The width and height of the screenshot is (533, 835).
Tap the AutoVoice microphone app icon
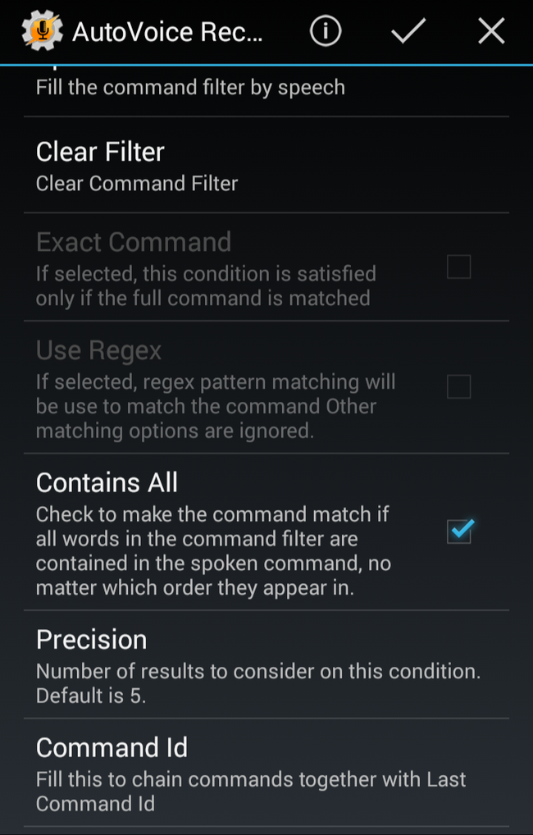click(35, 30)
